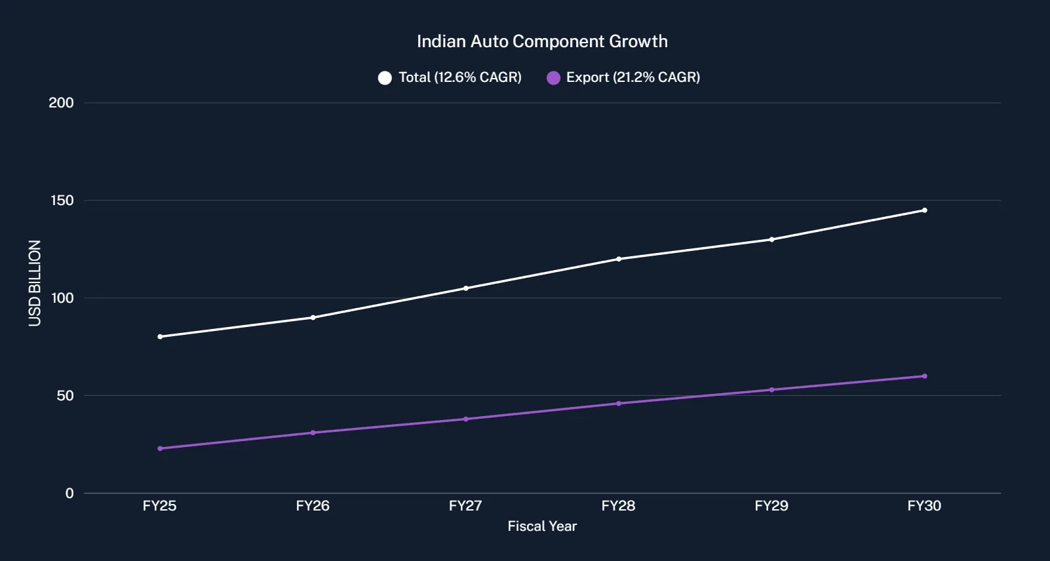Viewport: 1050px width, 561px height.
Task: Click the white Total legend dot
Action: tap(385, 78)
